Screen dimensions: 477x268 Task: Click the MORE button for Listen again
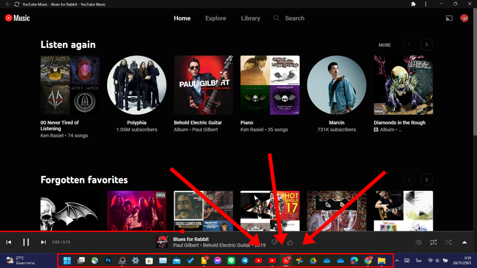pyautogui.click(x=384, y=45)
